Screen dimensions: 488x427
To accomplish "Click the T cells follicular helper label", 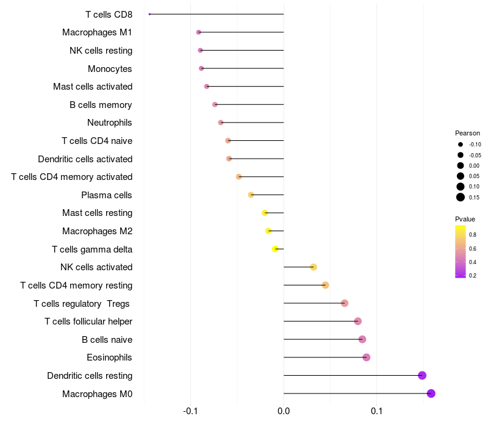I will pyautogui.click(x=88, y=321).
